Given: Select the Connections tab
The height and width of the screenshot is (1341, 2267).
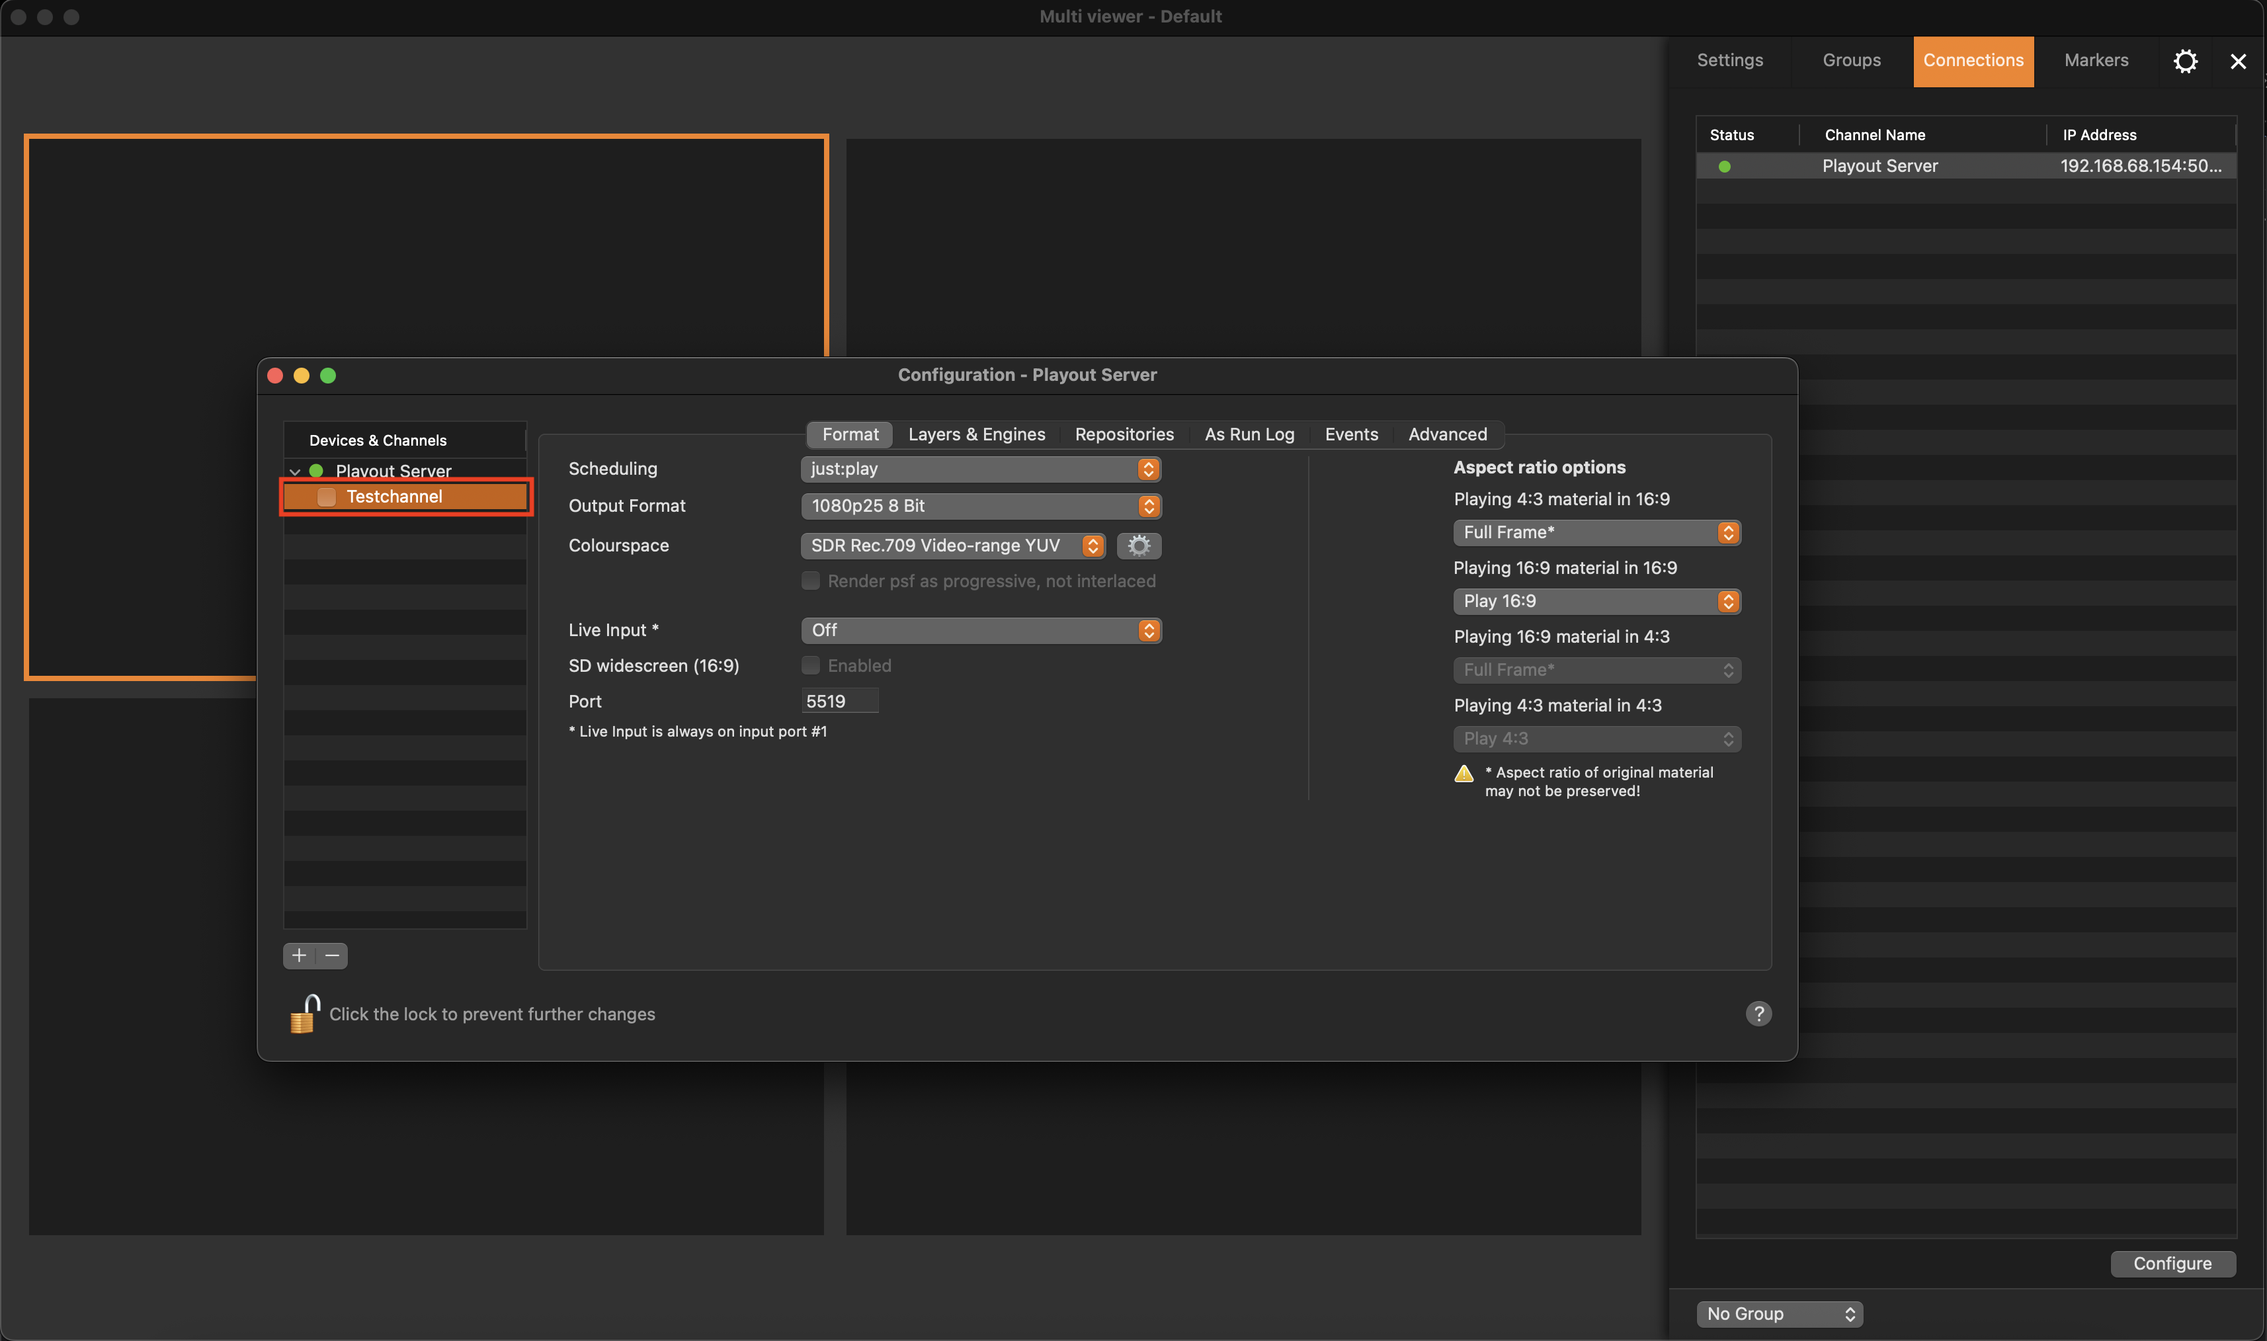Looking at the screenshot, I should pyautogui.click(x=1973, y=61).
